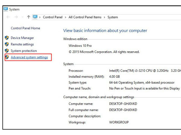Click the computer icon in address bar
Image resolution: width=181 pixels, height=135 pixels.
coord(35,17)
